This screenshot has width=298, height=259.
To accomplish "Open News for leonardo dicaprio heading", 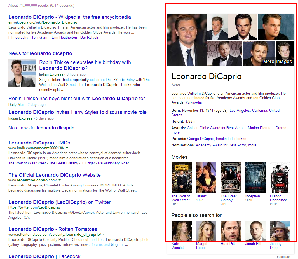I will click(40, 53).
